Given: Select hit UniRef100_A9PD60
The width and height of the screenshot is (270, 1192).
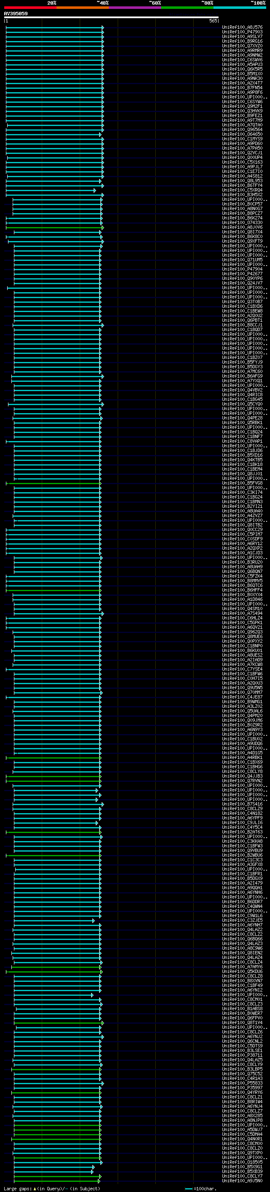Looking at the screenshot, I should click(242, 143).
